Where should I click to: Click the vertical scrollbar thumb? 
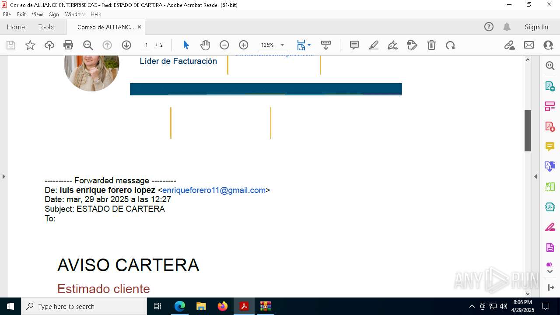tap(528, 131)
